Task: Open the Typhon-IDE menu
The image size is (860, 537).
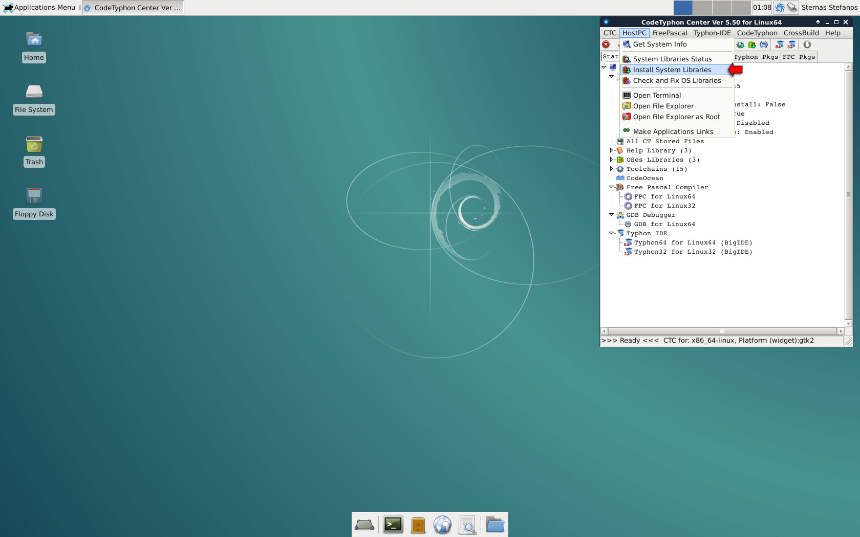Action: [712, 33]
